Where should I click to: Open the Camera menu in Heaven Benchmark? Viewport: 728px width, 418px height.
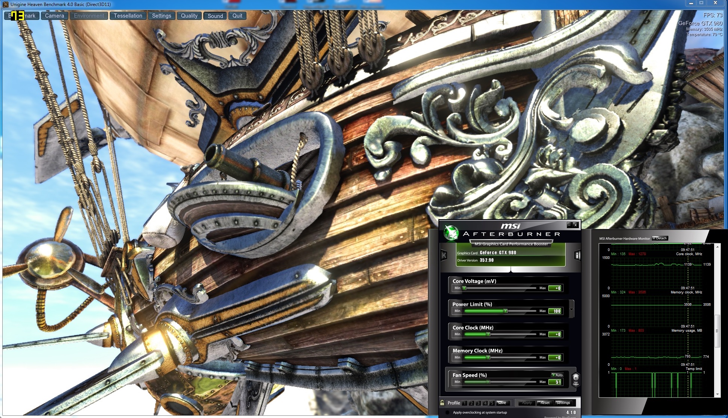pos(54,16)
